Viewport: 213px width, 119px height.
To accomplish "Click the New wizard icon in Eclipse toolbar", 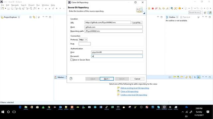I will click(3, 9).
